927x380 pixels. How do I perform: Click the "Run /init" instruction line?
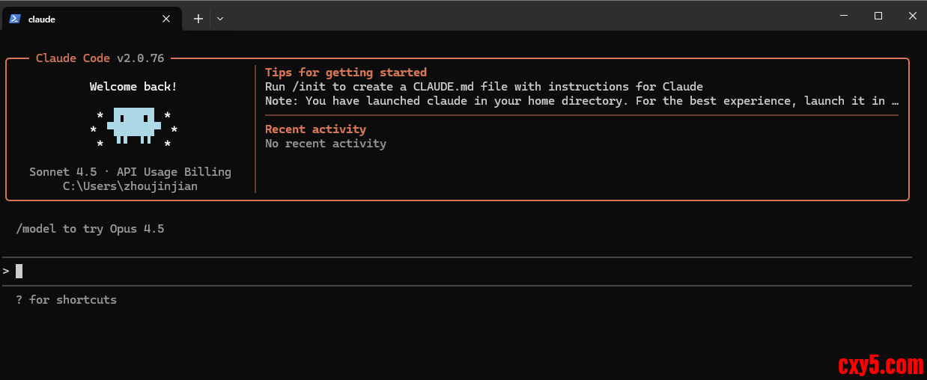tap(484, 87)
